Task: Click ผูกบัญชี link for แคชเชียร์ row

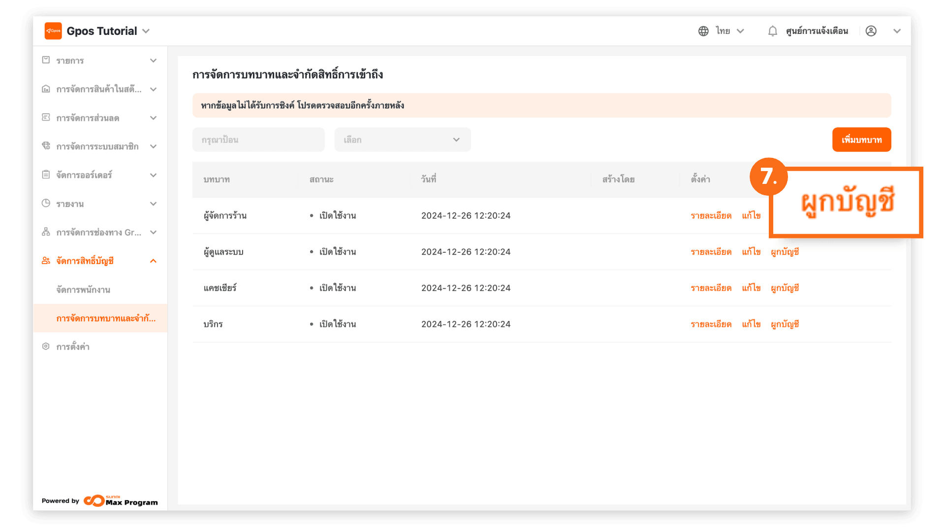Action: click(x=785, y=288)
